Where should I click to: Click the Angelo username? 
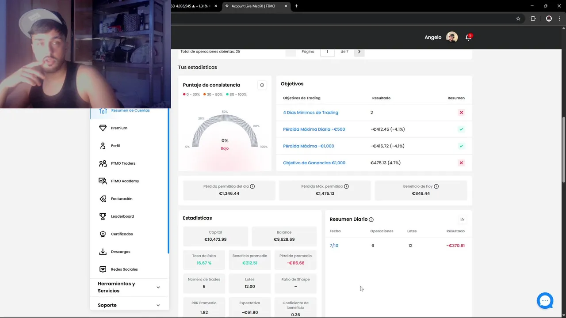coord(433,38)
